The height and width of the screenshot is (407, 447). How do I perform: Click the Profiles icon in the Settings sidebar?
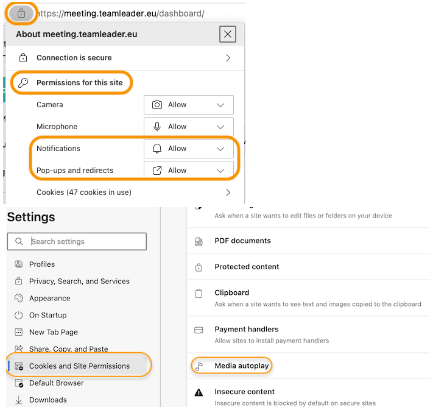(18, 264)
